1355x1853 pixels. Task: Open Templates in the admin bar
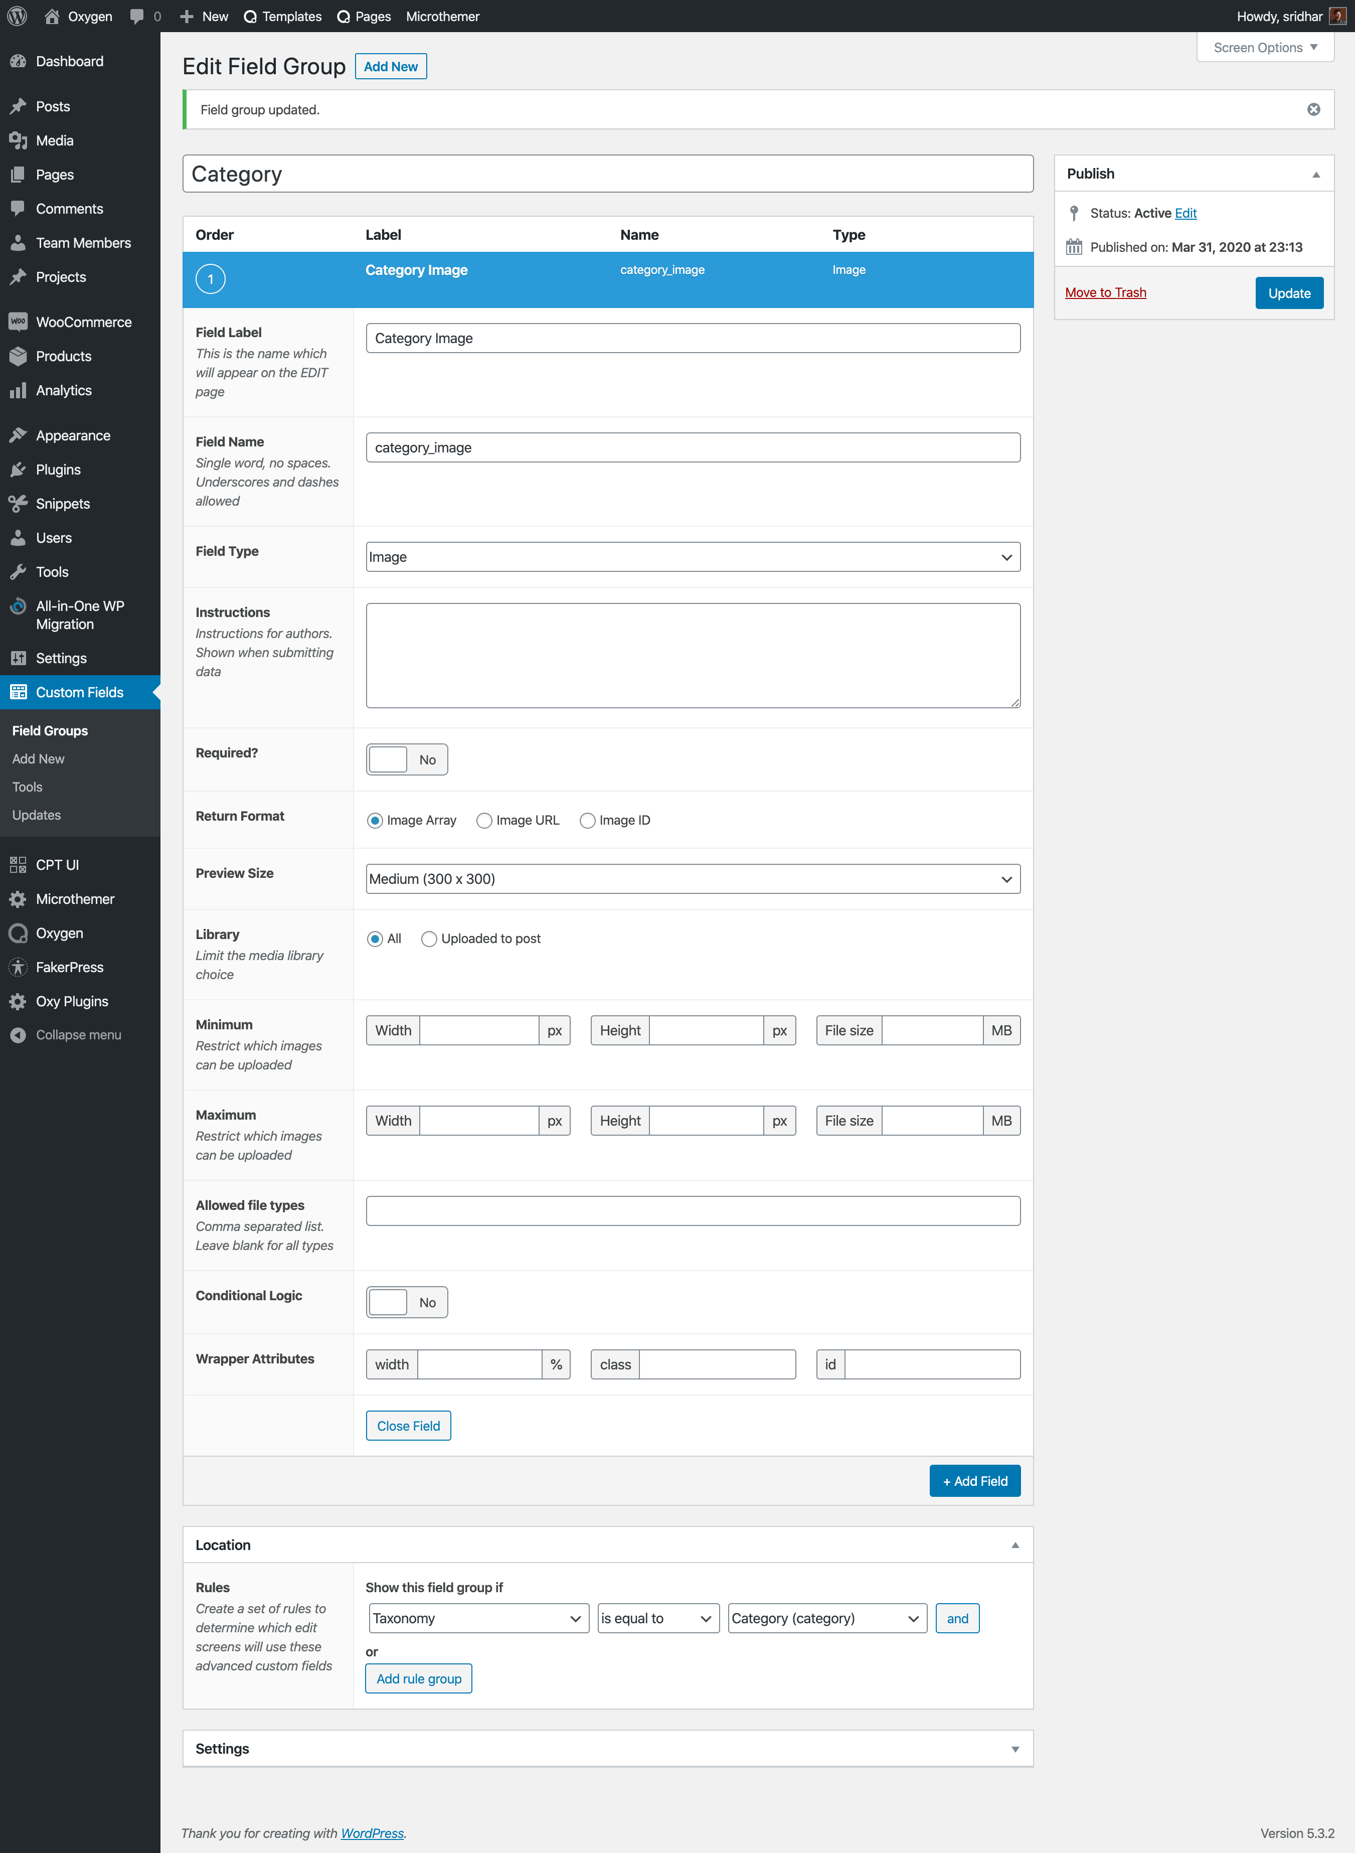click(x=283, y=17)
